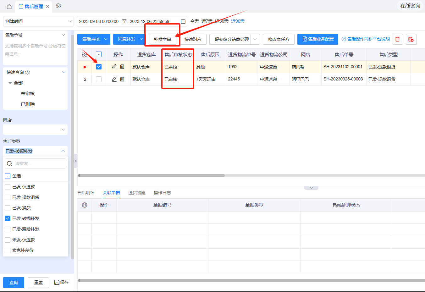Open the 售后审核 button dropdown arrow

coord(106,39)
